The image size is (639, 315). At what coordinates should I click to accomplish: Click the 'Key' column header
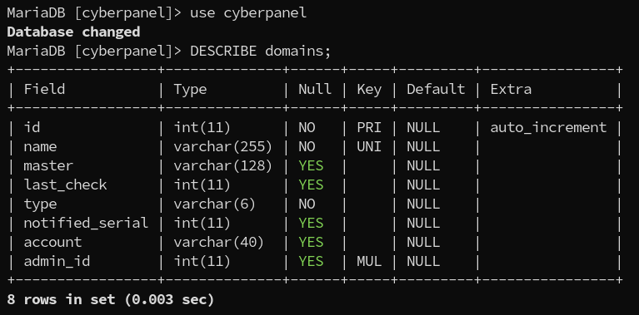(369, 90)
